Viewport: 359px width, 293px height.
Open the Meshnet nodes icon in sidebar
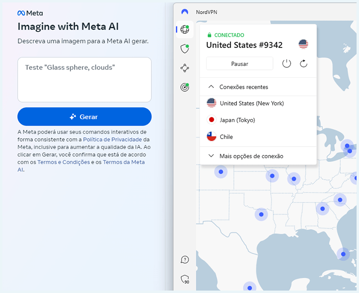tap(185, 68)
